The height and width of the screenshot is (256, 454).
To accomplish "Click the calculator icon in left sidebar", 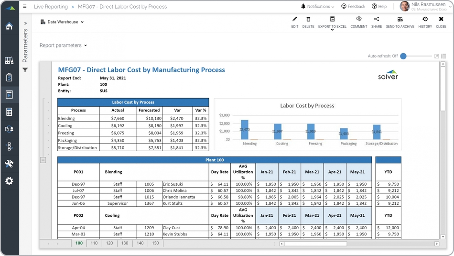I will tap(9, 112).
